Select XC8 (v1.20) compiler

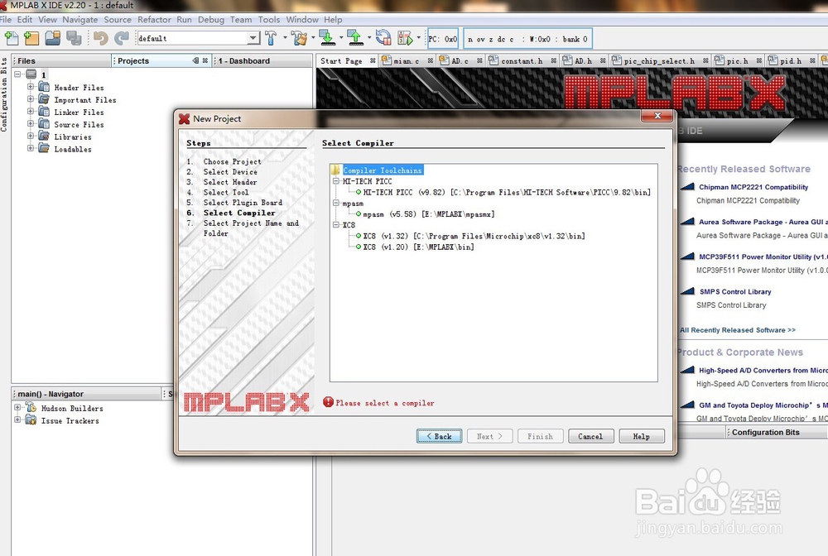click(418, 247)
